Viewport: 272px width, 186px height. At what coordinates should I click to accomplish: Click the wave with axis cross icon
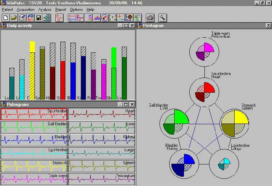coord(80,18)
